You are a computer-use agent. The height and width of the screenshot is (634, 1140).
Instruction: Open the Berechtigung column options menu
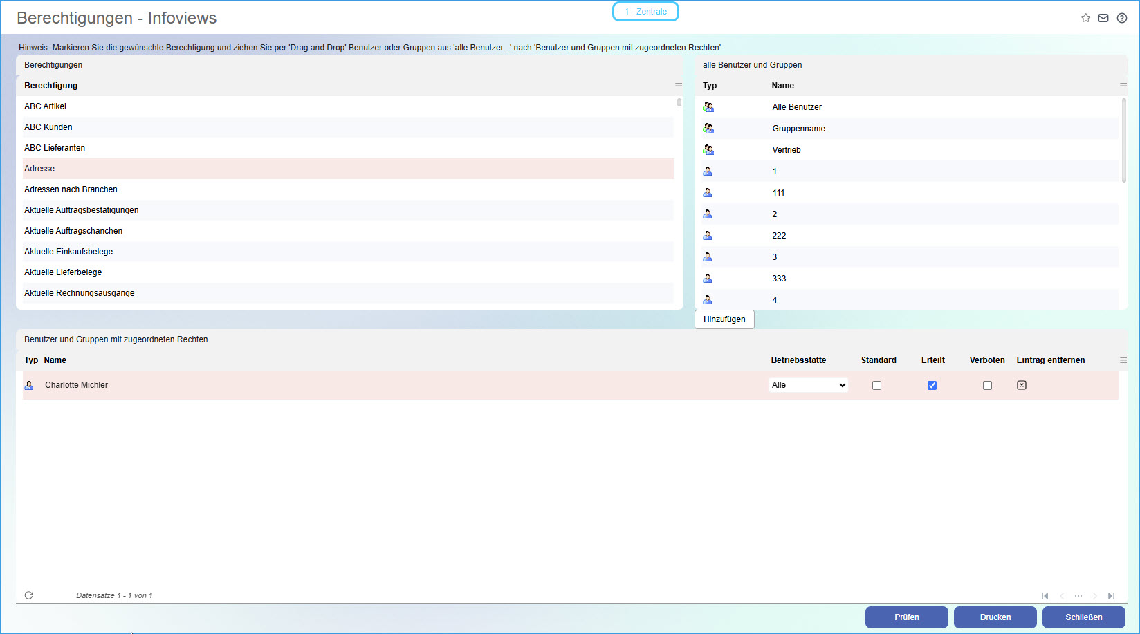[x=678, y=85]
